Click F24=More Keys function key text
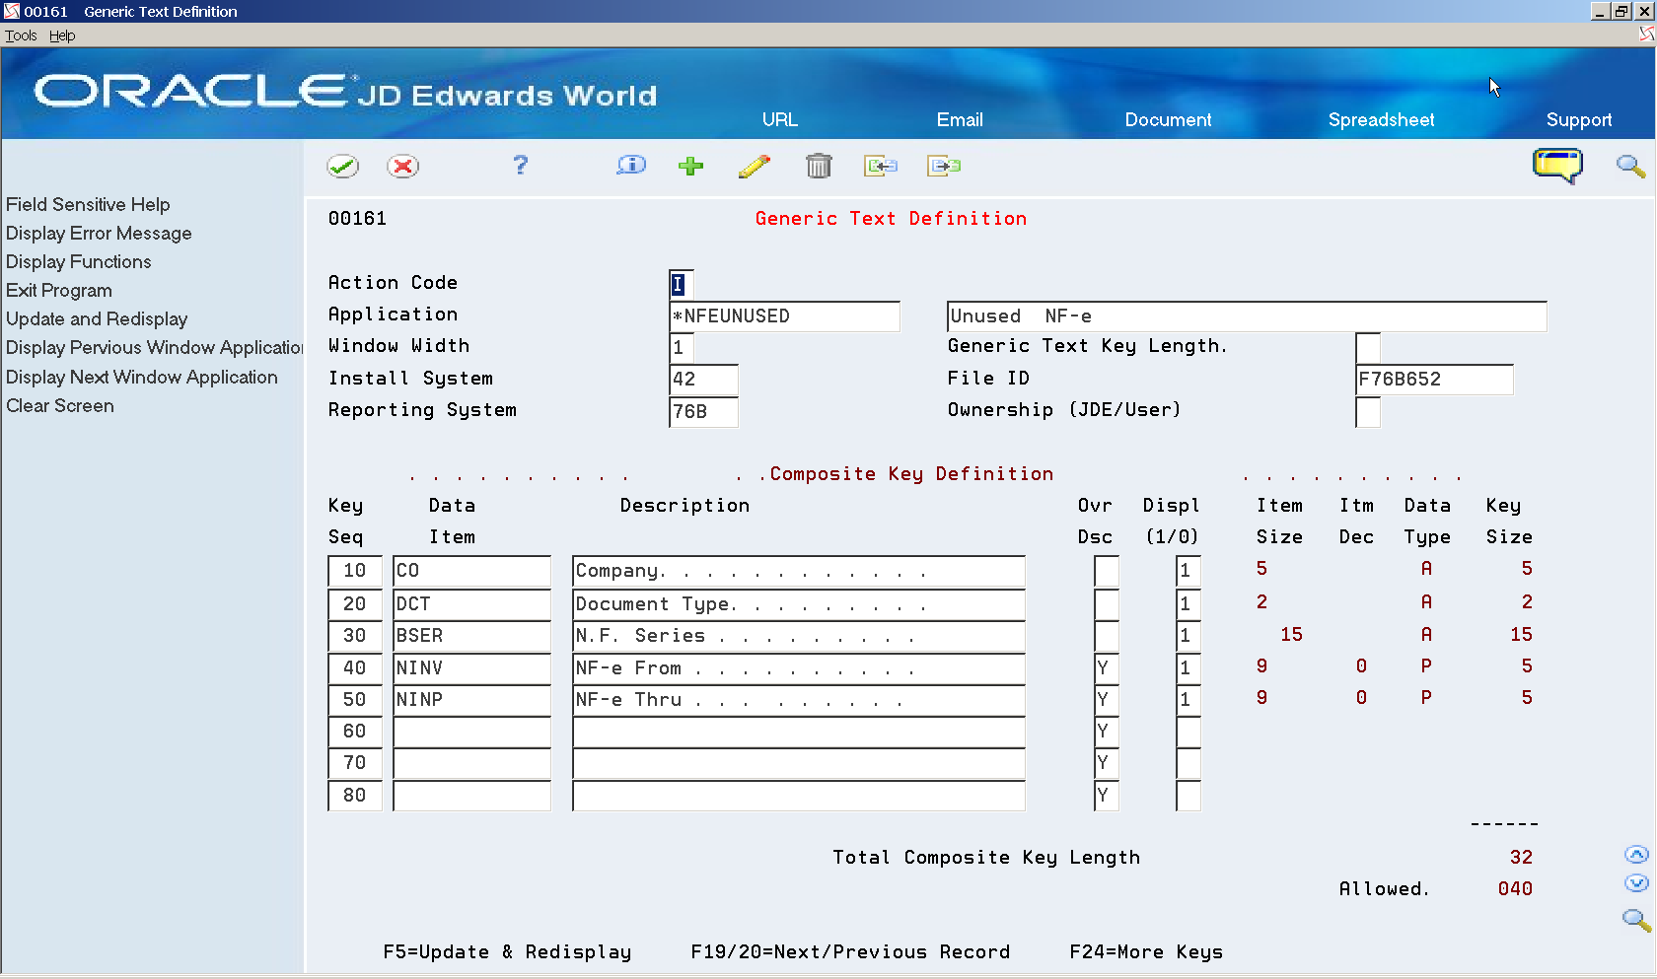 (1146, 952)
